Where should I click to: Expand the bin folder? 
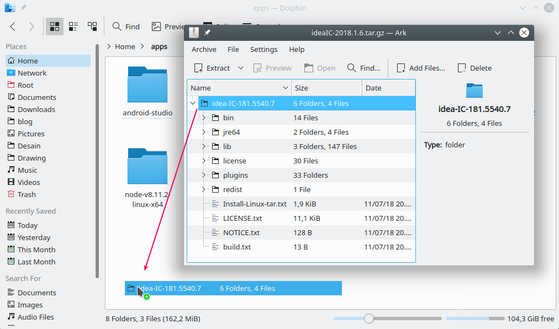(x=204, y=118)
